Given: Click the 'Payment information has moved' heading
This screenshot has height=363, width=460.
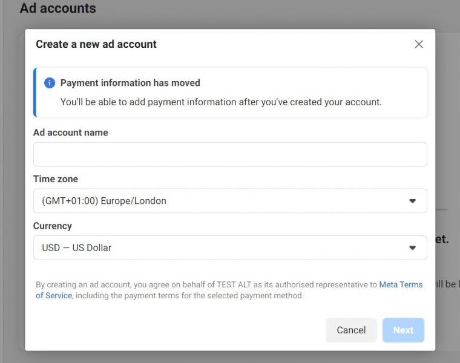Looking at the screenshot, I should tap(130, 83).
